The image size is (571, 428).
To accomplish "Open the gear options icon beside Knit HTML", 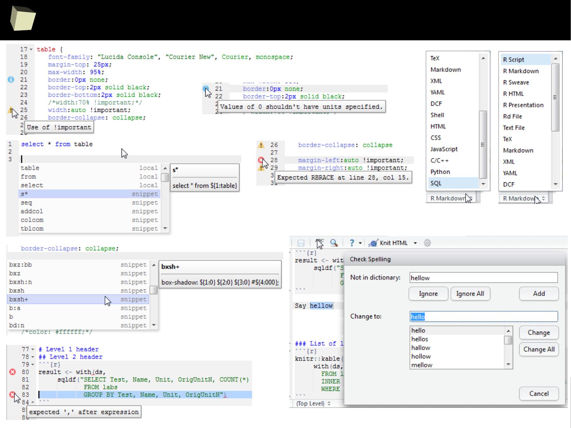I will pyautogui.click(x=427, y=243).
